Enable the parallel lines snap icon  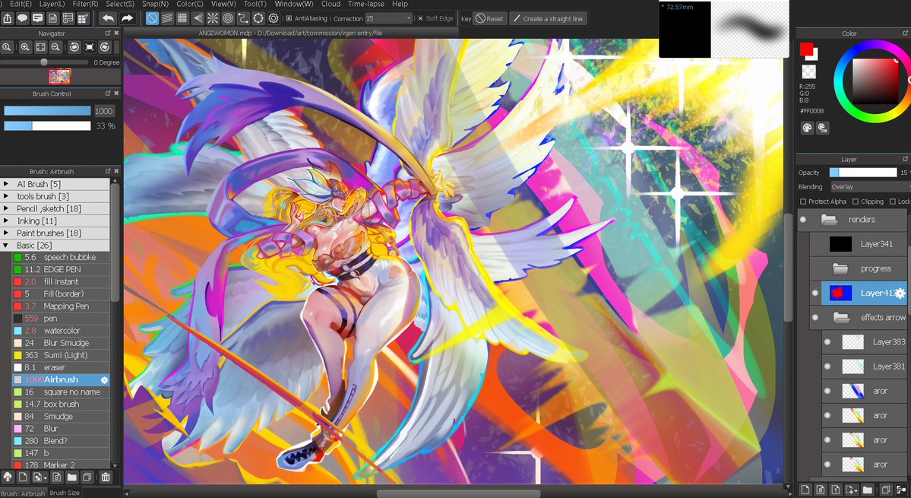[x=167, y=18]
